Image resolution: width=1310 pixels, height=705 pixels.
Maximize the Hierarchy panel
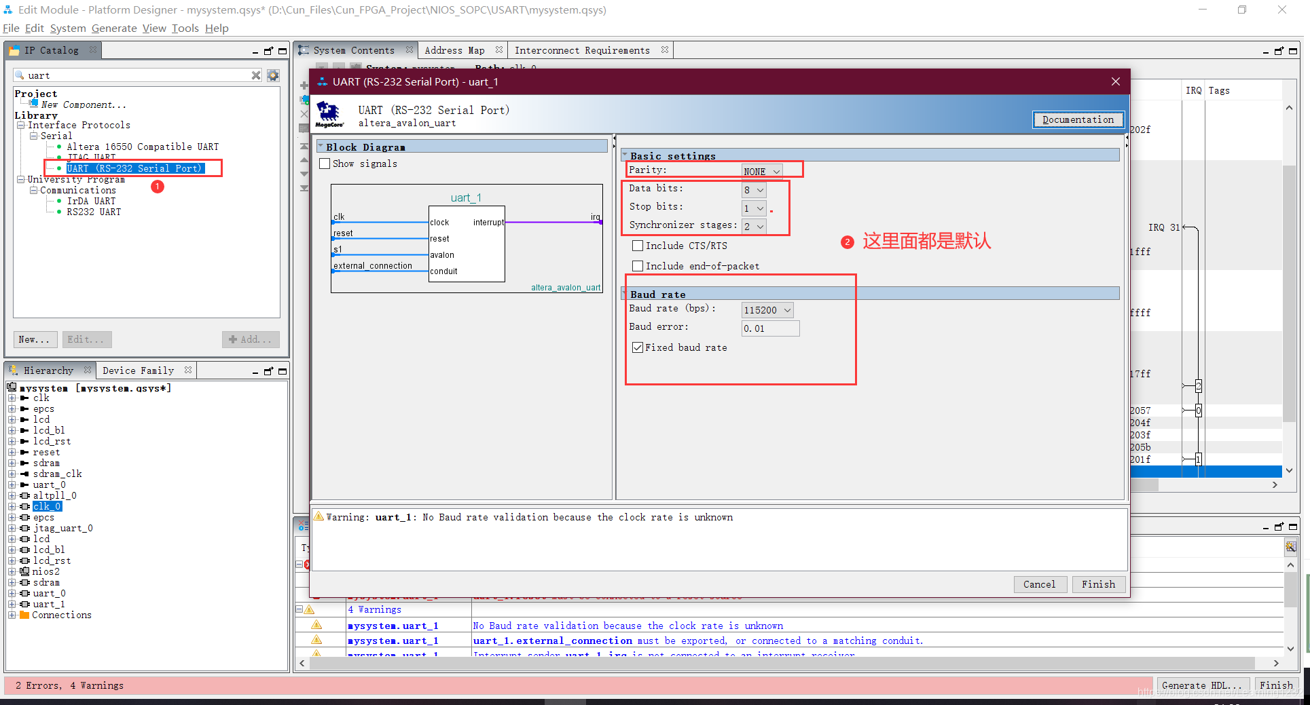(283, 371)
